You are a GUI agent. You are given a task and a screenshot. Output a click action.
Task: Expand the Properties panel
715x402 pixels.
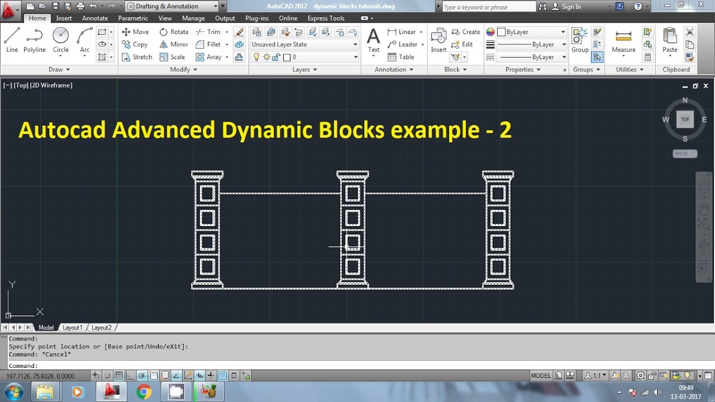click(523, 69)
